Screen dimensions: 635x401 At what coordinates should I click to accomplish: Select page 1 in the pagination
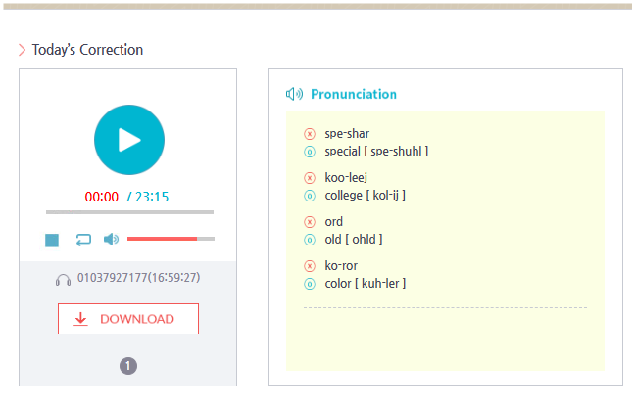(x=128, y=366)
